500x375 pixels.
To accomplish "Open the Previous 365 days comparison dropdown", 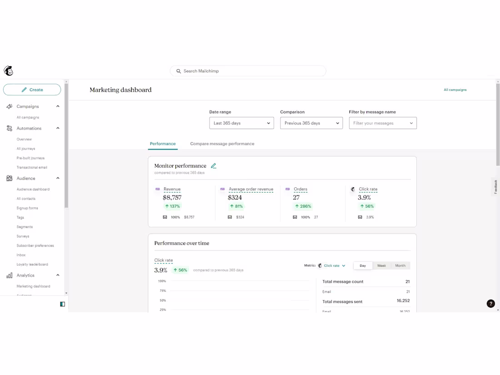I will click(x=311, y=123).
